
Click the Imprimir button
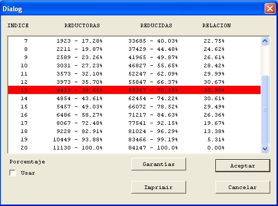(x=158, y=187)
